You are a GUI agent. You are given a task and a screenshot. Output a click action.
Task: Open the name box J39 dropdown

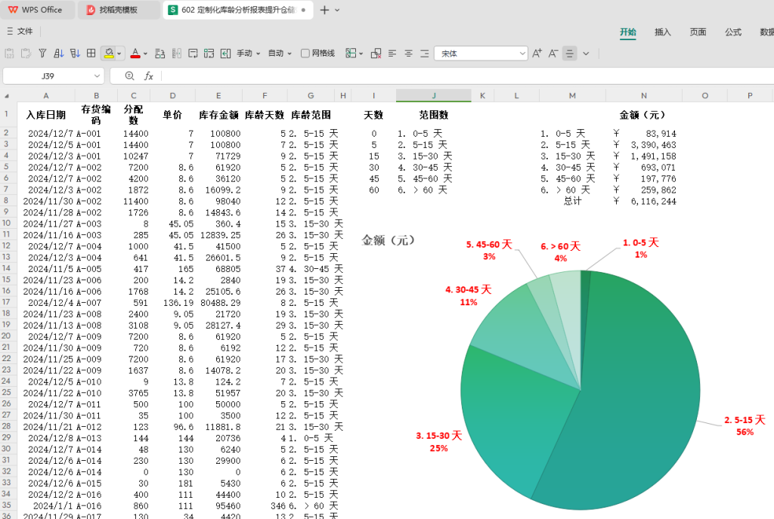97,76
